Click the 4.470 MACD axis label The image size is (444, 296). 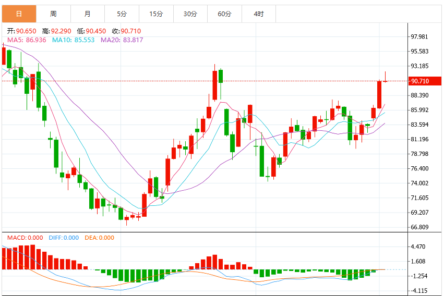coord(418,247)
